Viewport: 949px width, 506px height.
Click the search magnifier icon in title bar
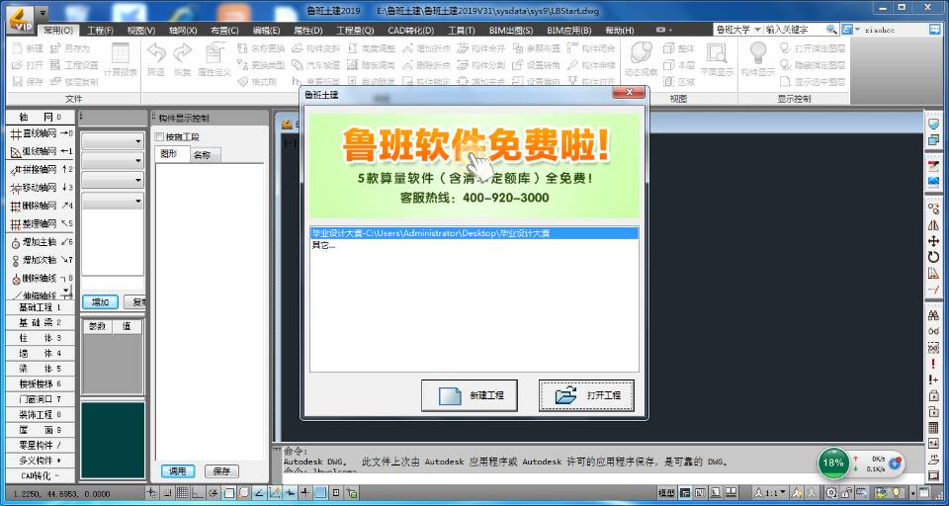pos(832,30)
